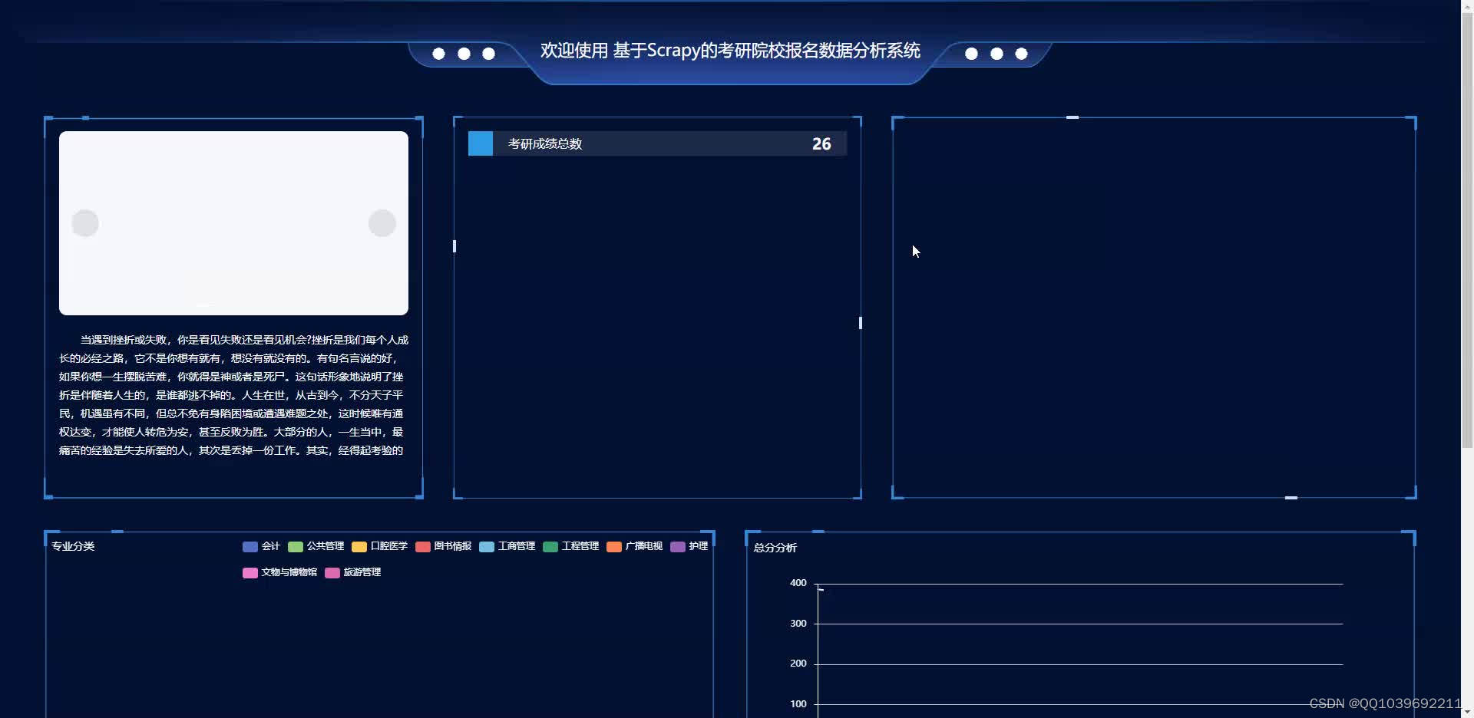The height and width of the screenshot is (718, 1474).
Task: Click the carousel image area
Action: coord(233,223)
